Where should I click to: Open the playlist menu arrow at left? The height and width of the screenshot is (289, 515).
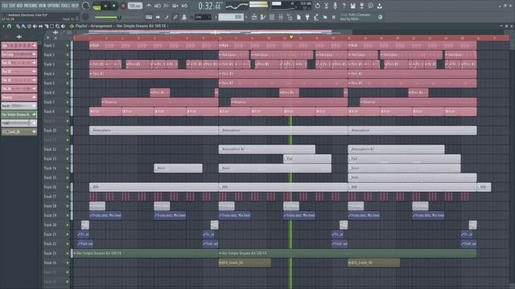(x=3, y=26)
